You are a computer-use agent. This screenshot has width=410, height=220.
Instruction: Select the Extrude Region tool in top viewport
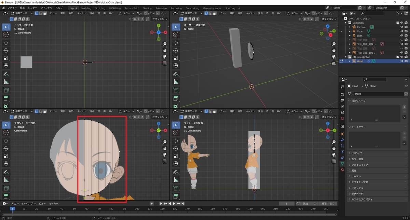pos(6,99)
